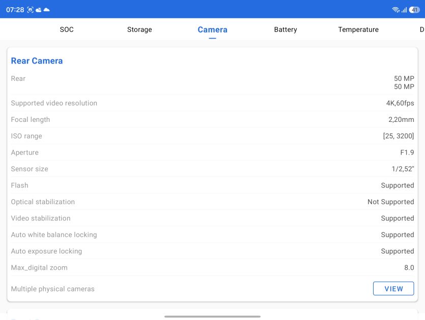This screenshot has width=425, height=320.
Task: Tap the Sensor size label
Action: tap(30, 169)
